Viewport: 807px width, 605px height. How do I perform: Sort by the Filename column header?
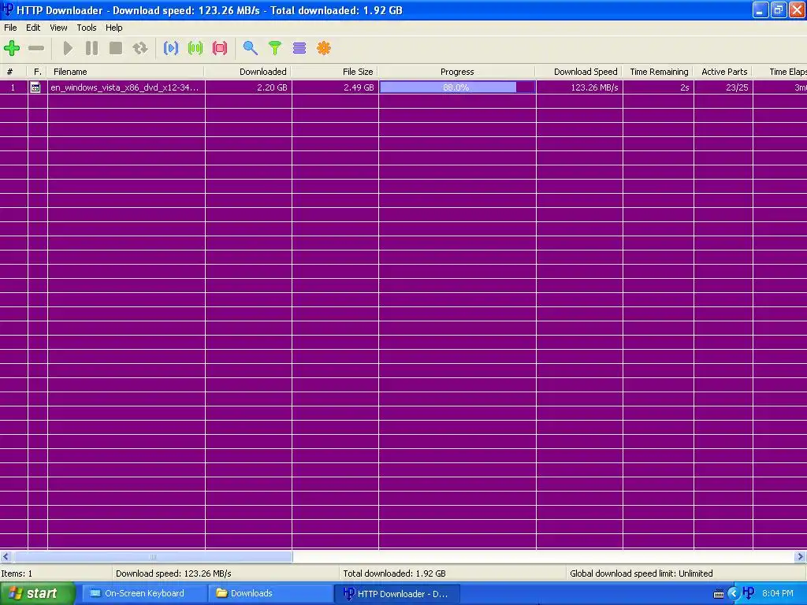point(126,72)
